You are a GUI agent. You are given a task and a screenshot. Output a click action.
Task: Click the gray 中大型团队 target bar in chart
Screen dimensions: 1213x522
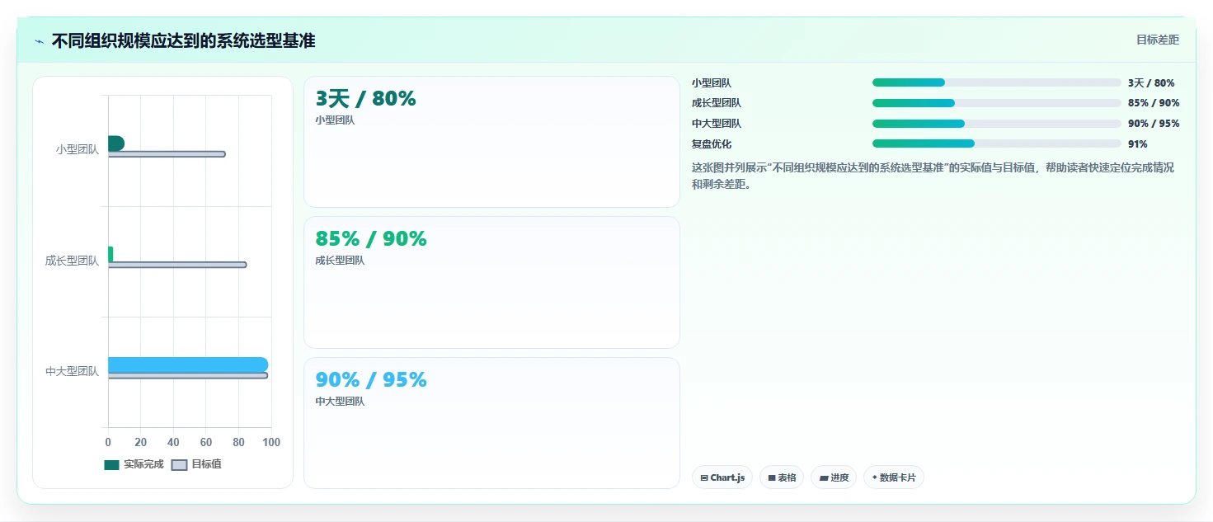(x=188, y=375)
